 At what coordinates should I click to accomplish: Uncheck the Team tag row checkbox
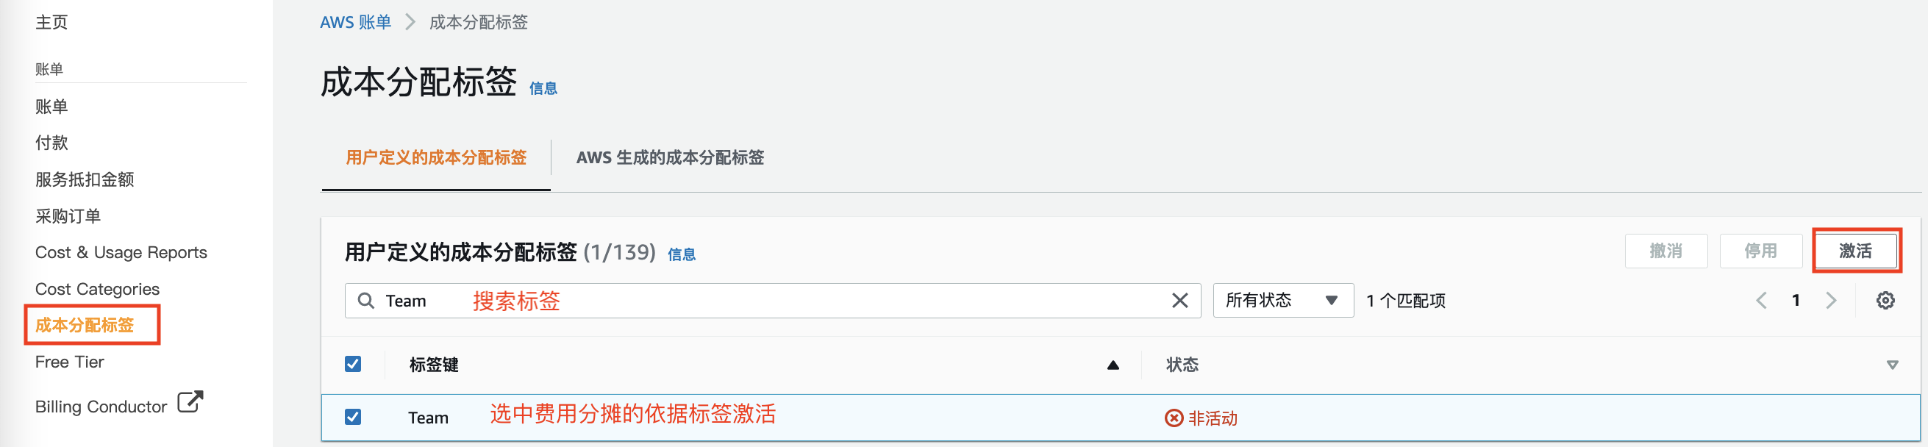(x=353, y=417)
